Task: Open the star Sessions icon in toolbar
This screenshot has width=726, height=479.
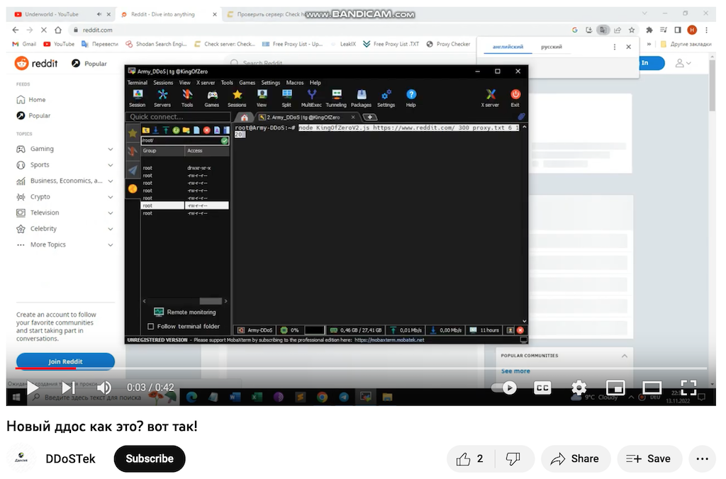Action: point(237,98)
